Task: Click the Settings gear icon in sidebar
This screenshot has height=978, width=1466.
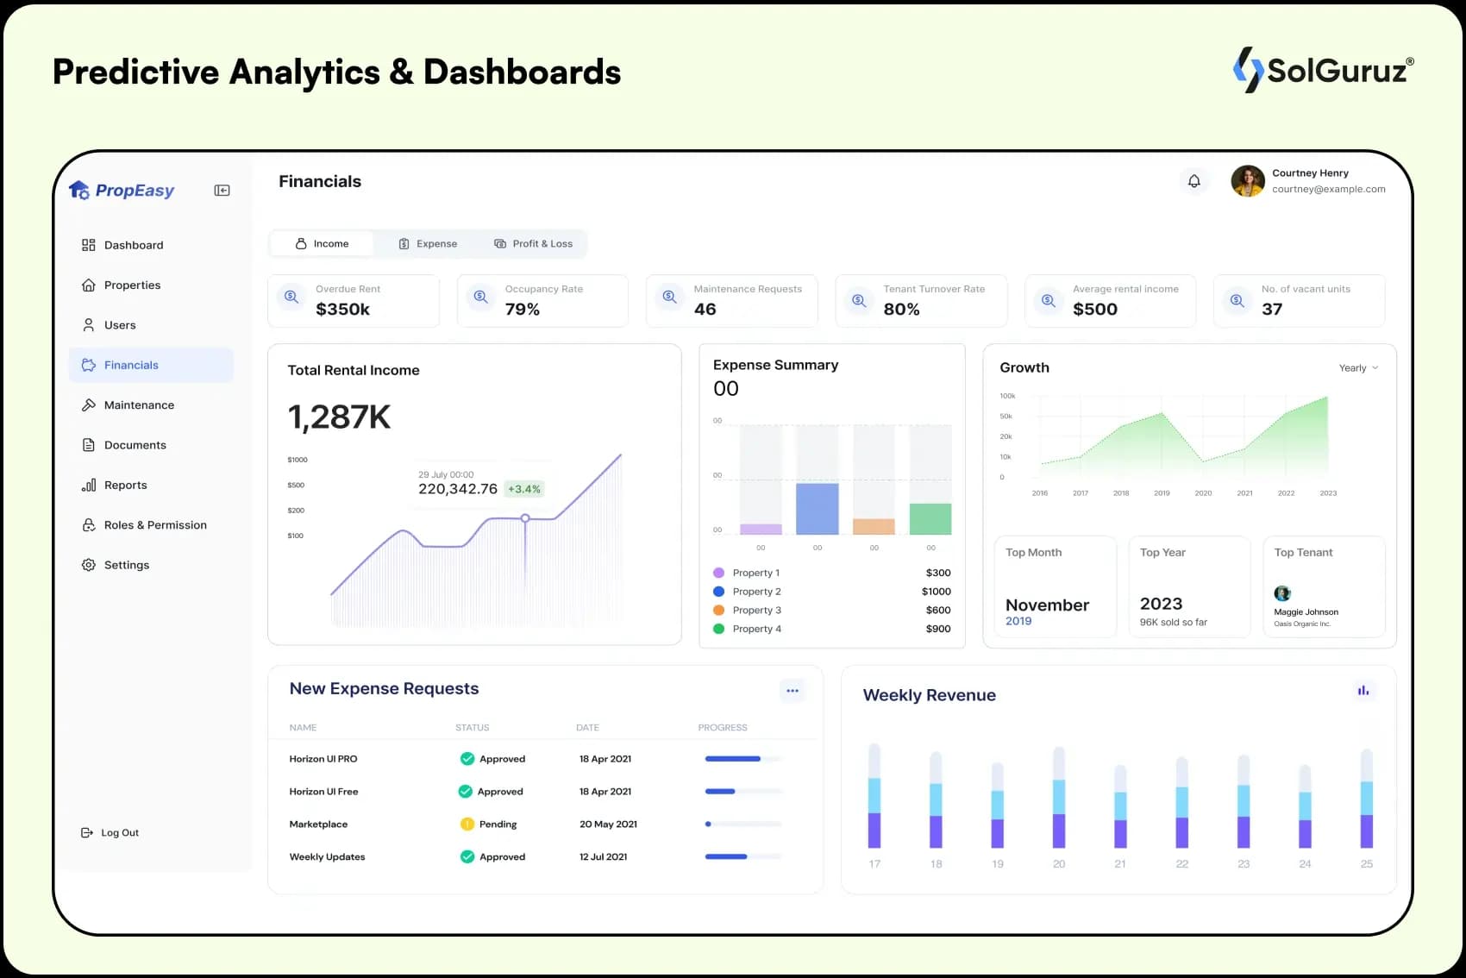Action: tap(88, 565)
